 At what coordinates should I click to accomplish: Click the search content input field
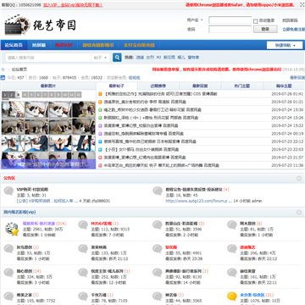click(48, 58)
